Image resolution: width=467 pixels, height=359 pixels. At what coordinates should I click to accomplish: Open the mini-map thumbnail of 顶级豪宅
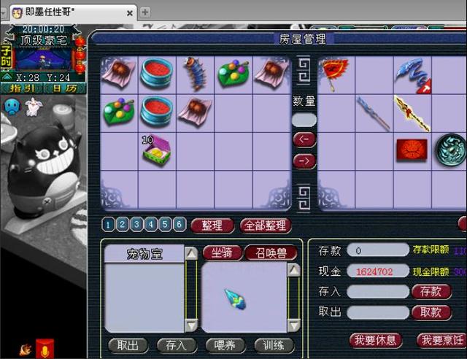coord(44,60)
